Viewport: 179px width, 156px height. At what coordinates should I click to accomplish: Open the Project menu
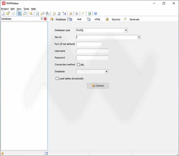point(5,9)
